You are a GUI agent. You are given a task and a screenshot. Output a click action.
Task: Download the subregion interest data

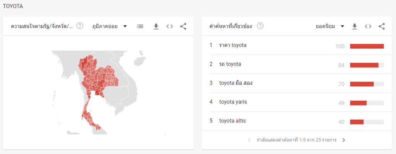(x=156, y=26)
